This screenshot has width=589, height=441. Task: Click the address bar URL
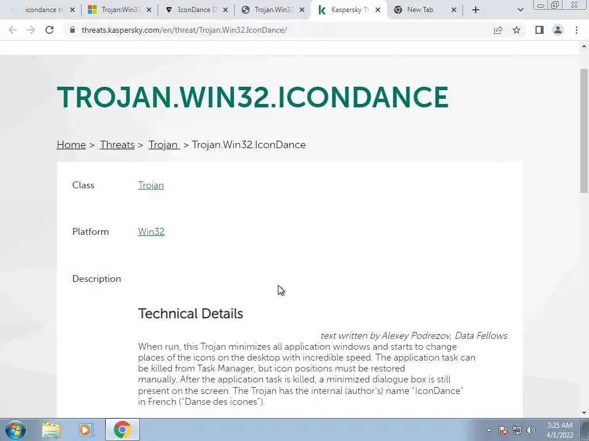tap(184, 30)
